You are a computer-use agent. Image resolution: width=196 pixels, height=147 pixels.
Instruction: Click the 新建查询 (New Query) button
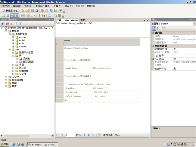(10, 11)
